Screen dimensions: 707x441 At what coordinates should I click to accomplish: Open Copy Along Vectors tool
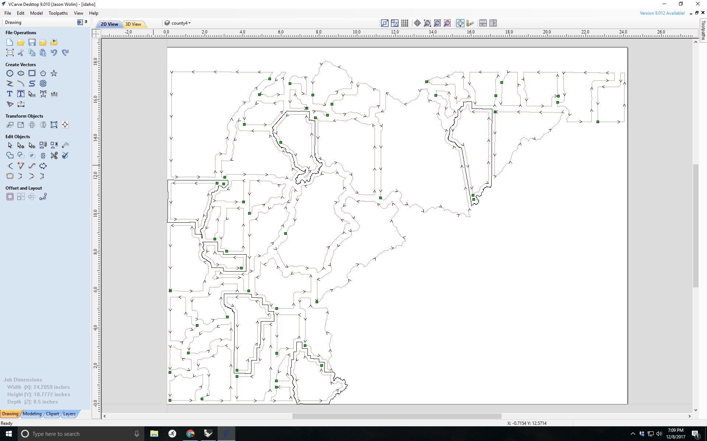[x=43, y=197]
